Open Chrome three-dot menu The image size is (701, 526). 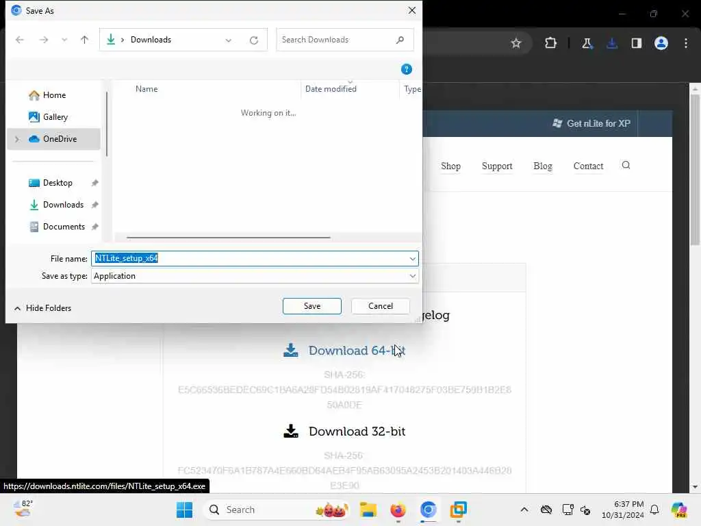tap(686, 43)
